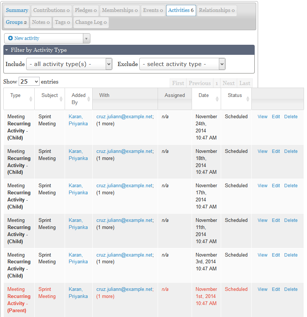Open the Change Log tab
Image resolution: width=307 pixels, height=317 pixels.
pos(91,22)
